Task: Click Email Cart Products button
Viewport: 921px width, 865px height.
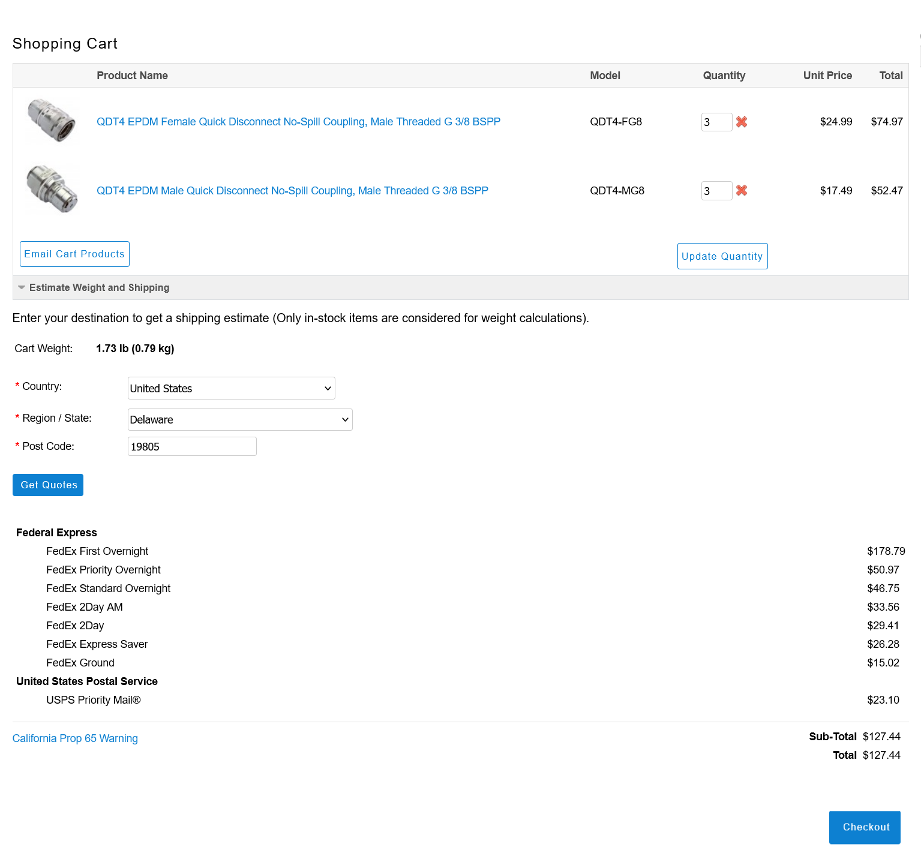Action: click(x=74, y=254)
